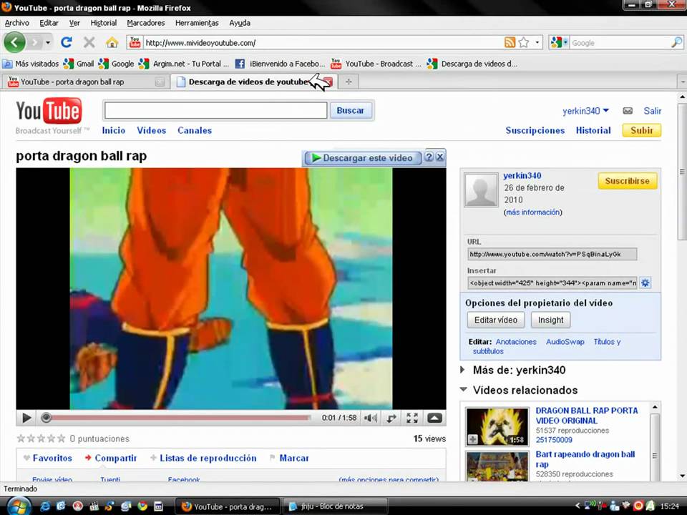Open the Marcadores menu
Viewport: 687px width, 515px height.
(x=146, y=23)
